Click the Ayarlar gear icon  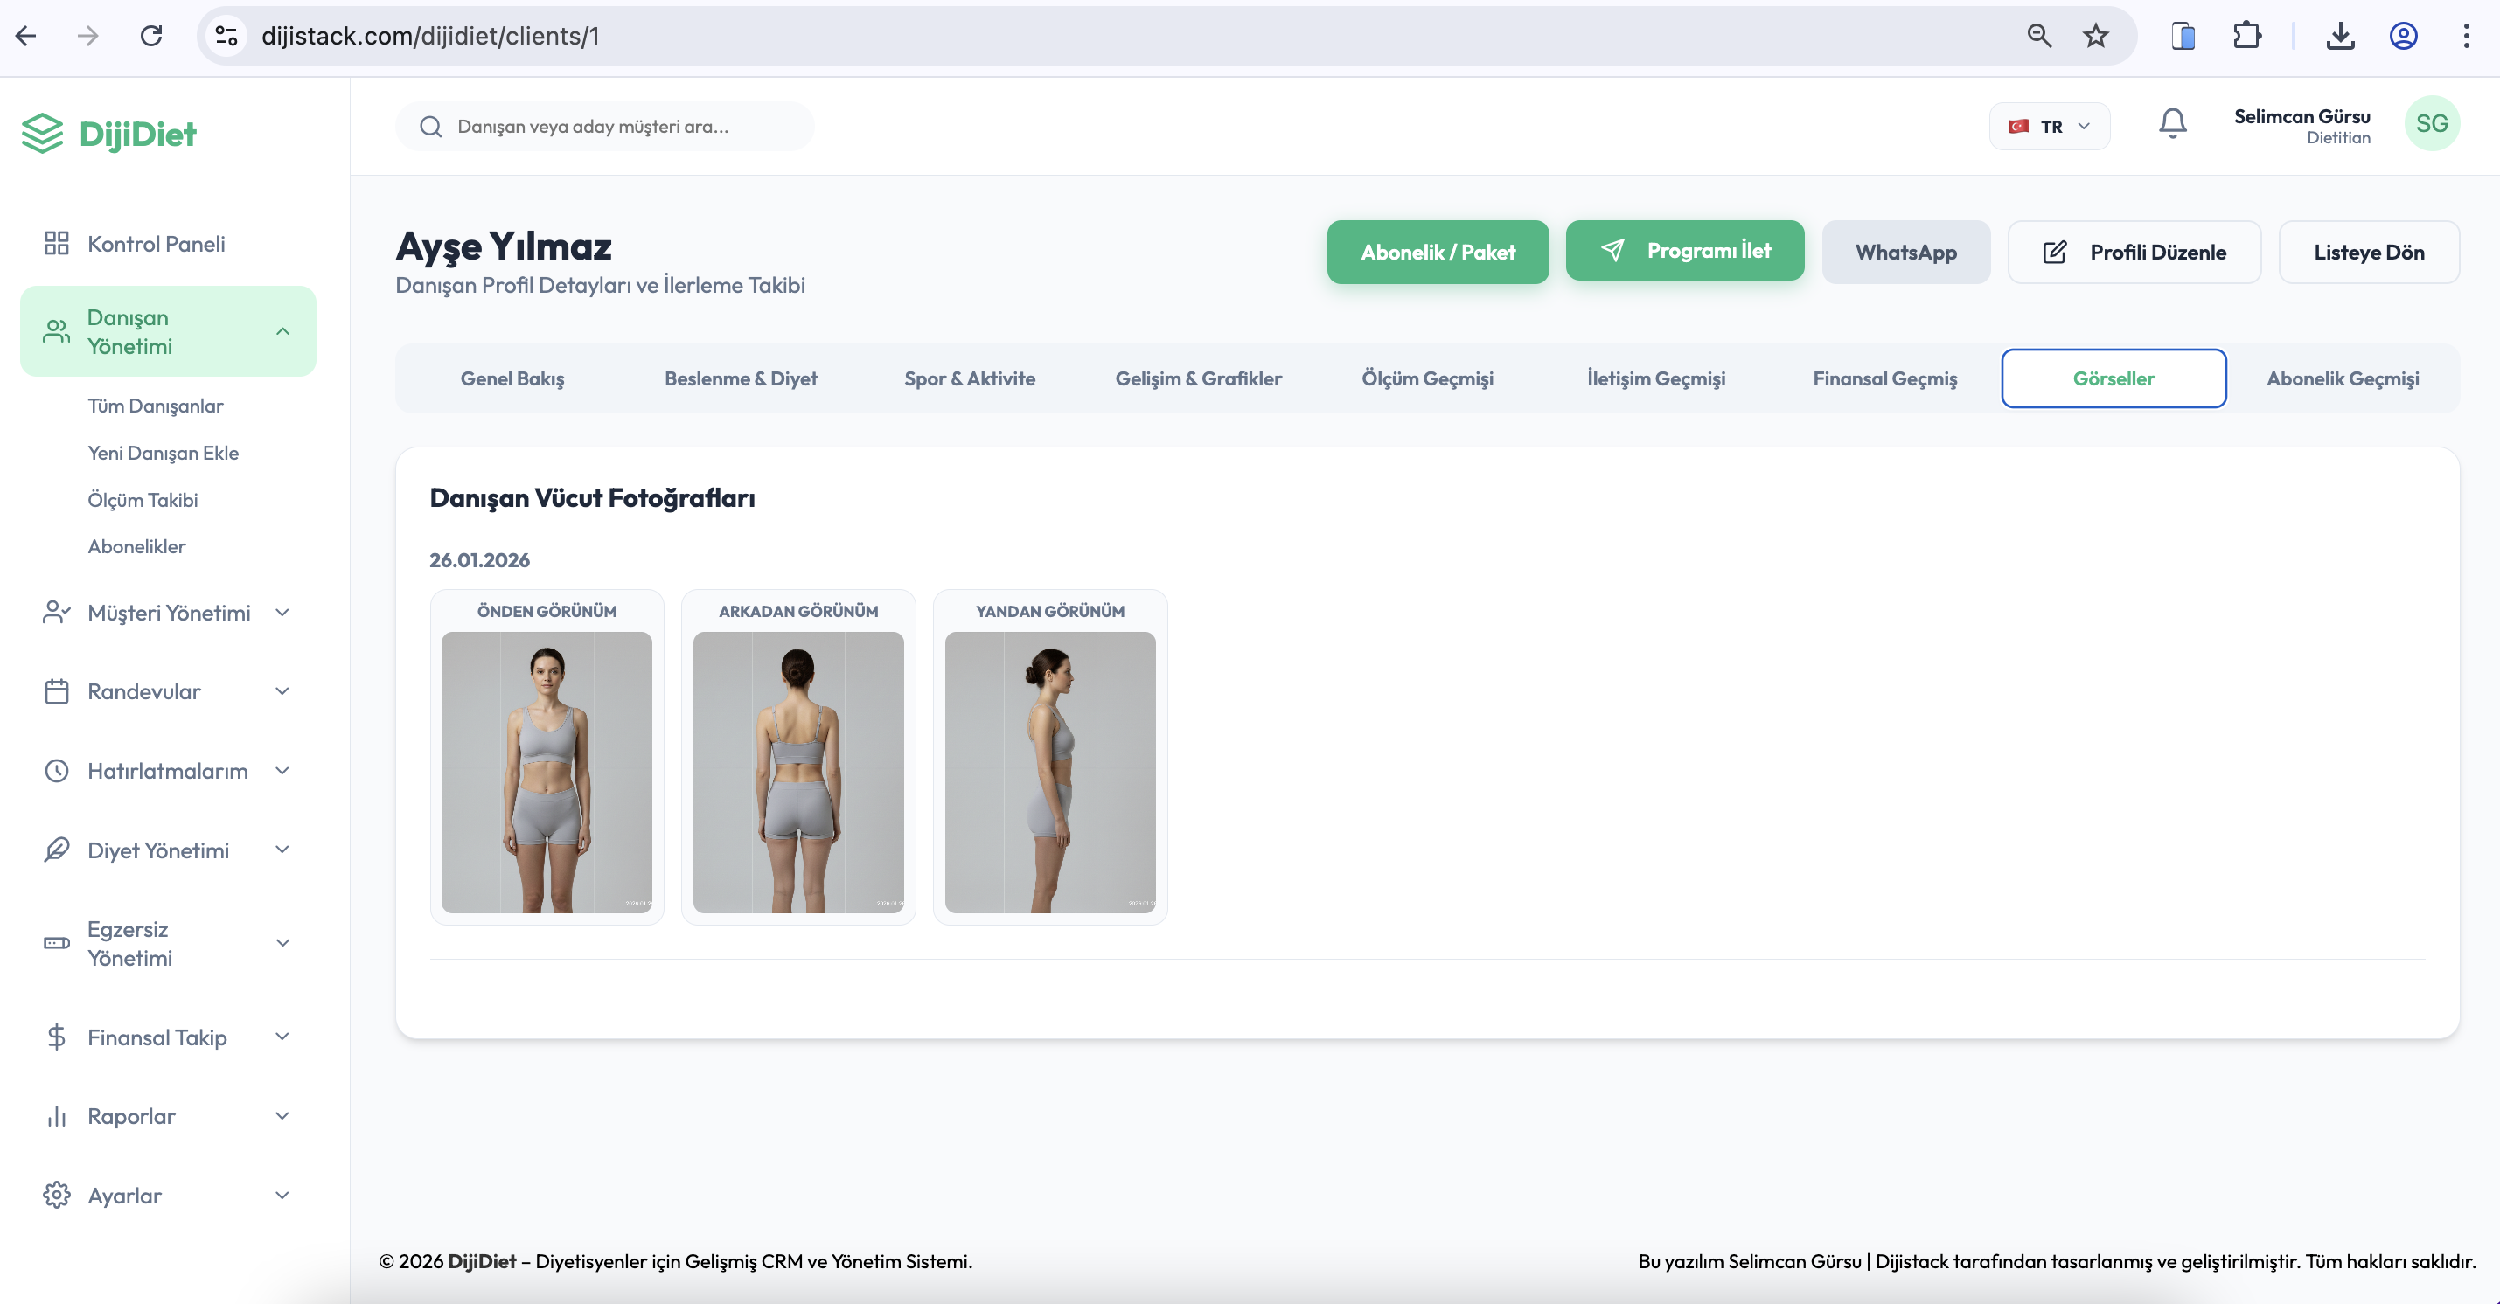[55, 1196]
